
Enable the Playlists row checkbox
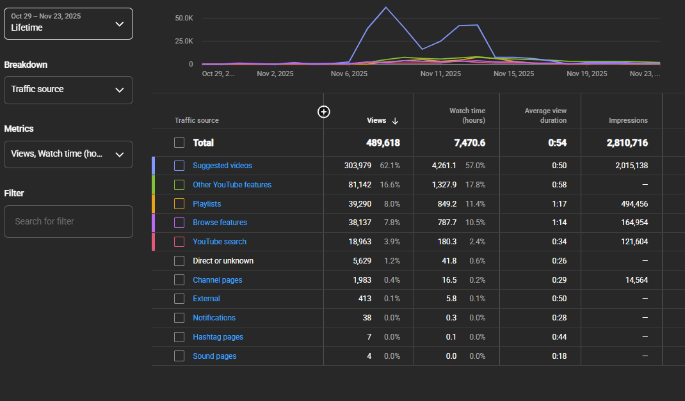[179, 204]
